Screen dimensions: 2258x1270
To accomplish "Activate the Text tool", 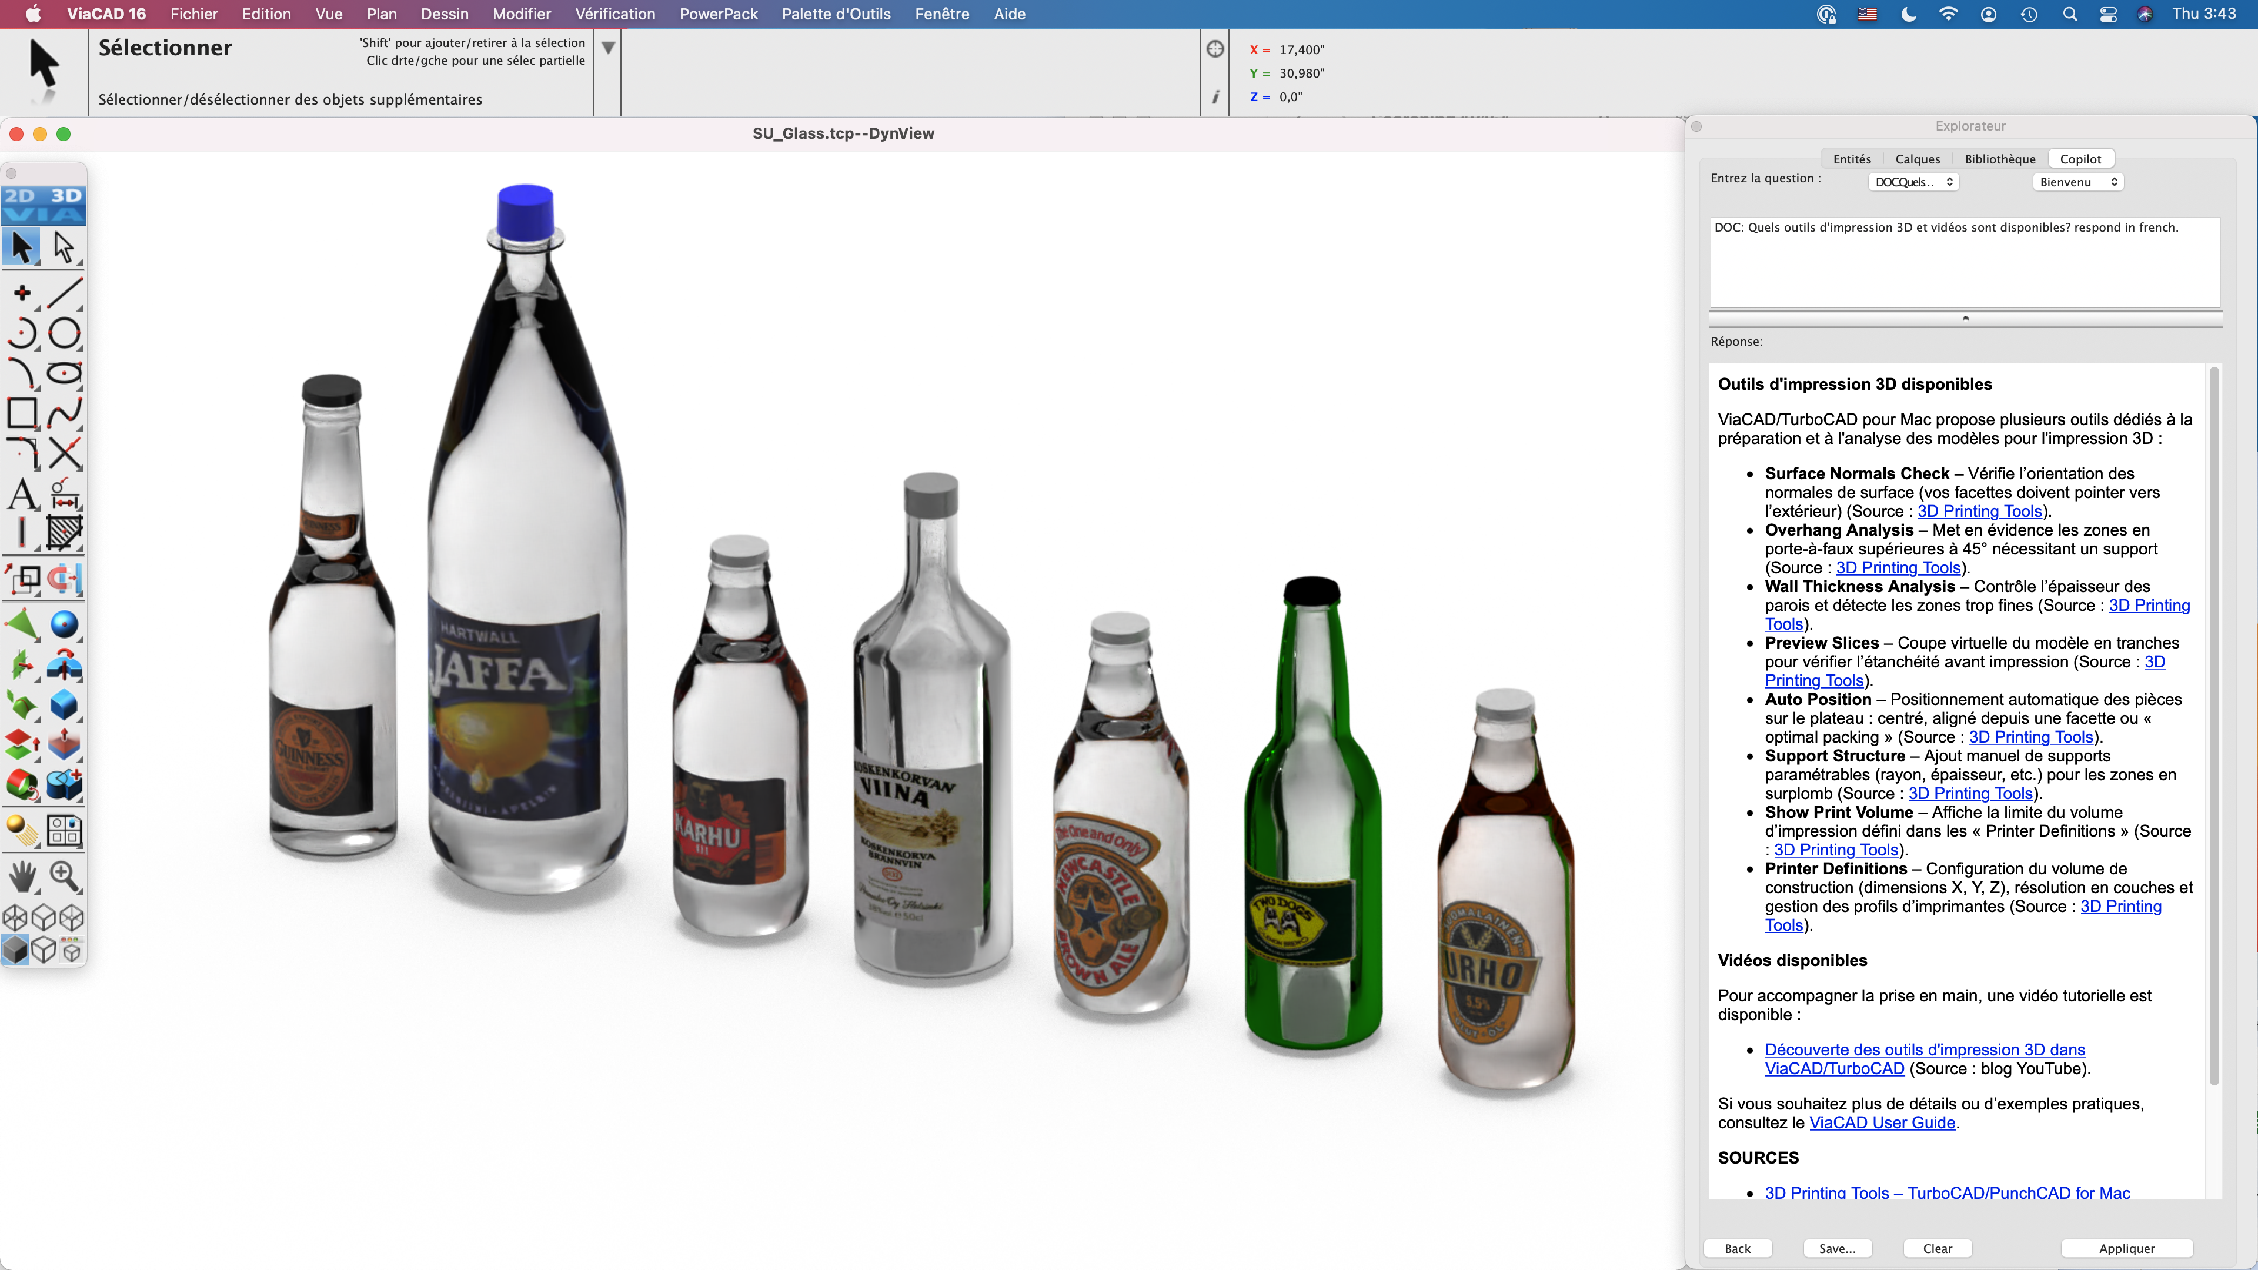I will tap(23, 494).
